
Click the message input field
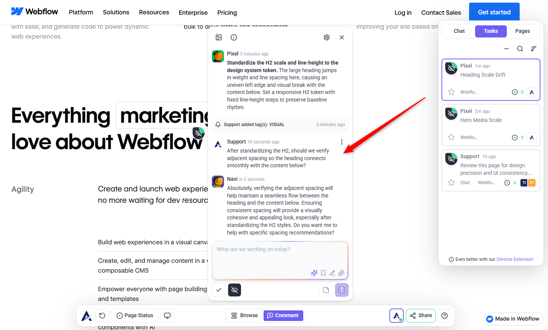(x=280, y=256)
